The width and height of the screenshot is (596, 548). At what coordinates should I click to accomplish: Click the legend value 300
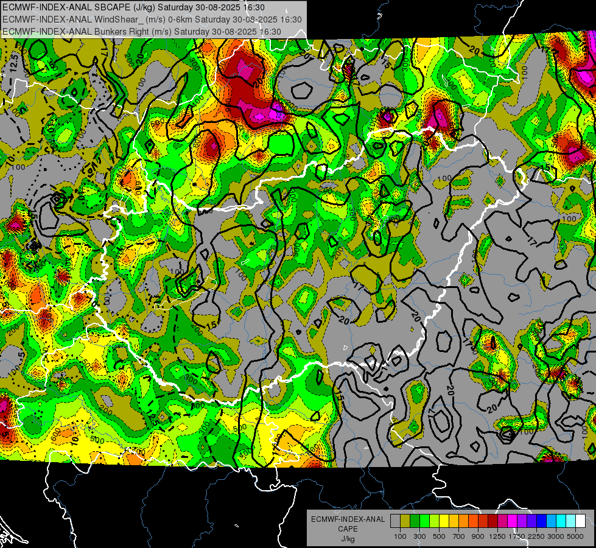419,536
